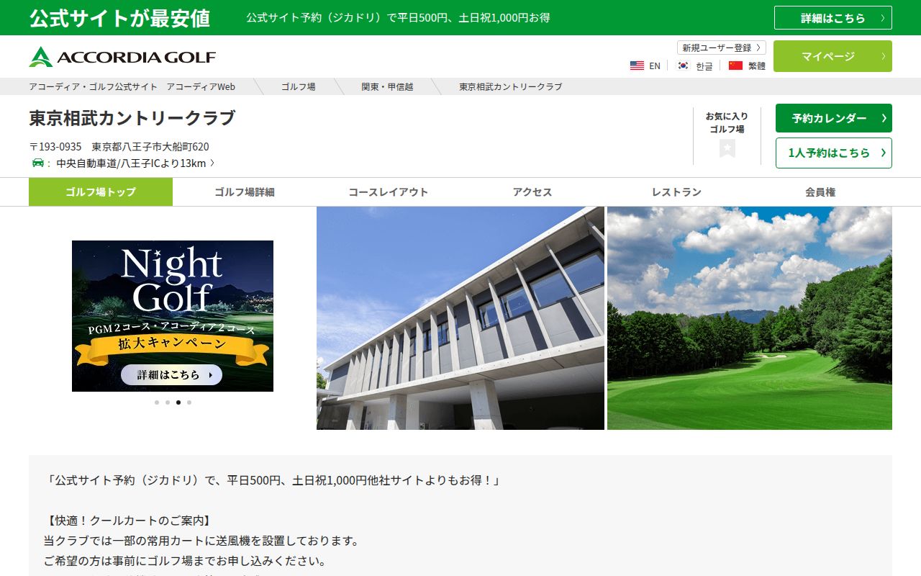
Task: Click the US flag icon for English
Action: click(x=637, y=66)
